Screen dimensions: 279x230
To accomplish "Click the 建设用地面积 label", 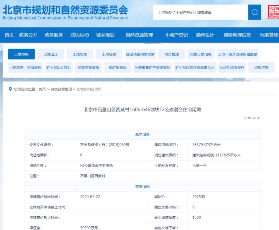I will pos(166,145).
